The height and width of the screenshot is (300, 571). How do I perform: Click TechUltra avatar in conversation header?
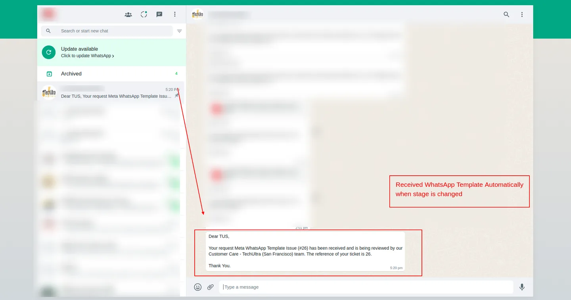pos(197,15)
